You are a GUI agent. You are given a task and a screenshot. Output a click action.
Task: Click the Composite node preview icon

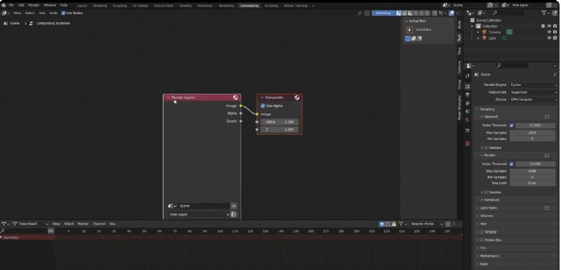pos(297,97)
